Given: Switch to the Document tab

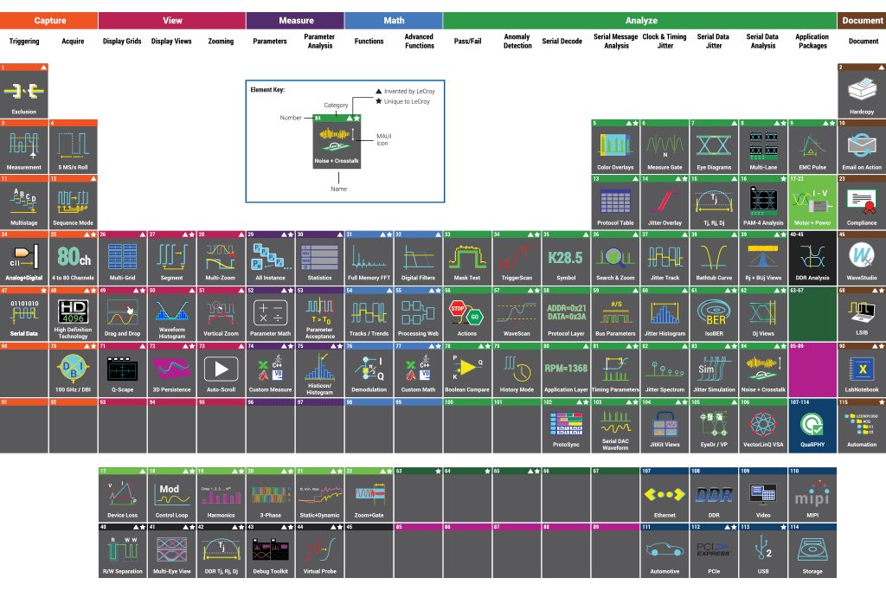Looking at the screenshot, I should point(861,20).
